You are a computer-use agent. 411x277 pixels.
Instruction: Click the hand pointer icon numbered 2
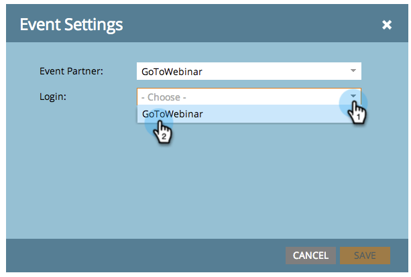click(163, 132)
